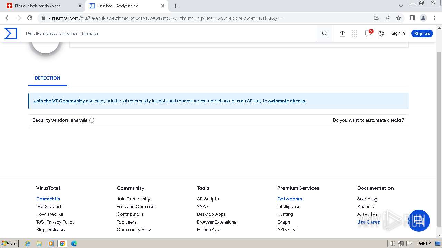
Task: Open Contributors footer link
Action: click(130, 214)
